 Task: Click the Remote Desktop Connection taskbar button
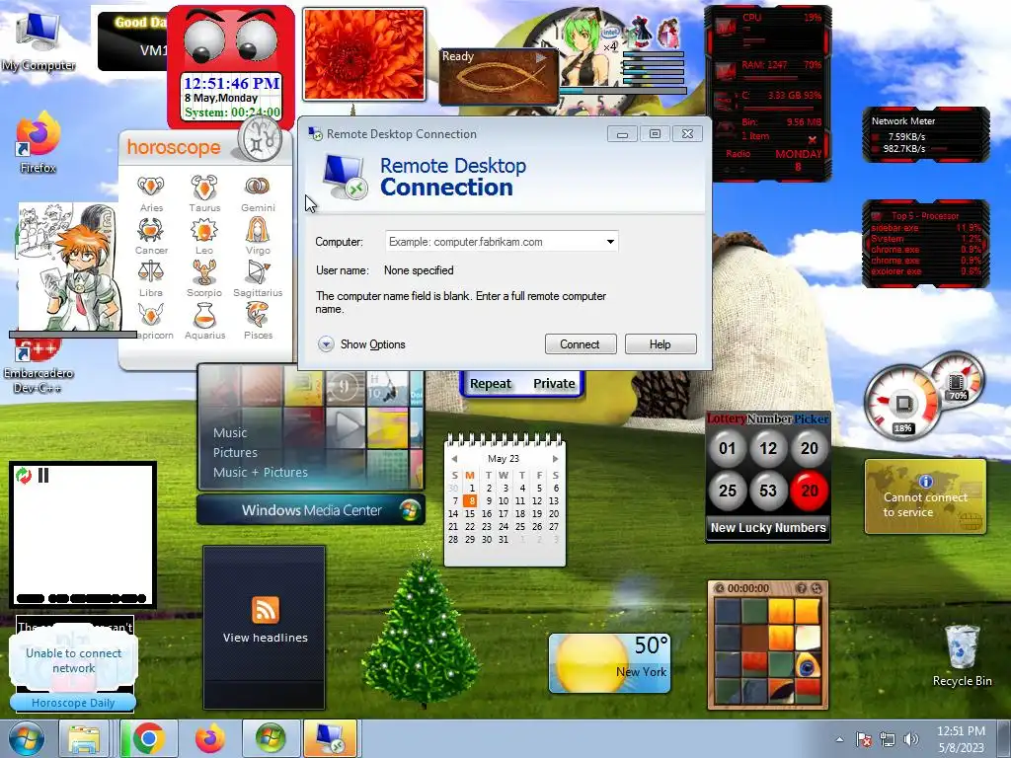330,738
